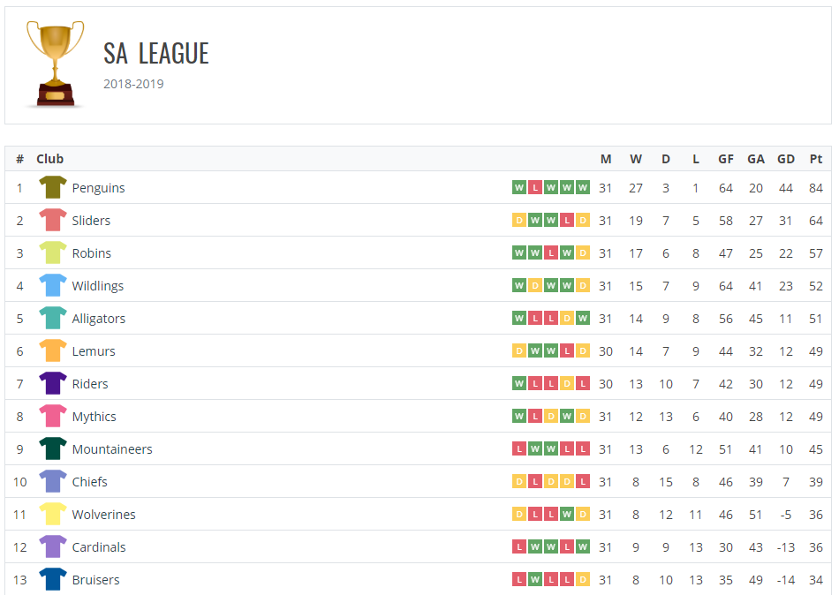Viewport: 839px width, 595px height.
Task: Click the SA LEAGUE title
Action: click(156, 54)
